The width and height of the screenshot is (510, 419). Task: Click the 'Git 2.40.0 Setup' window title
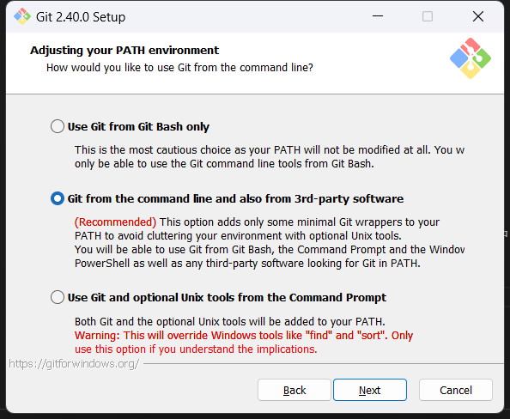point(81,17)
